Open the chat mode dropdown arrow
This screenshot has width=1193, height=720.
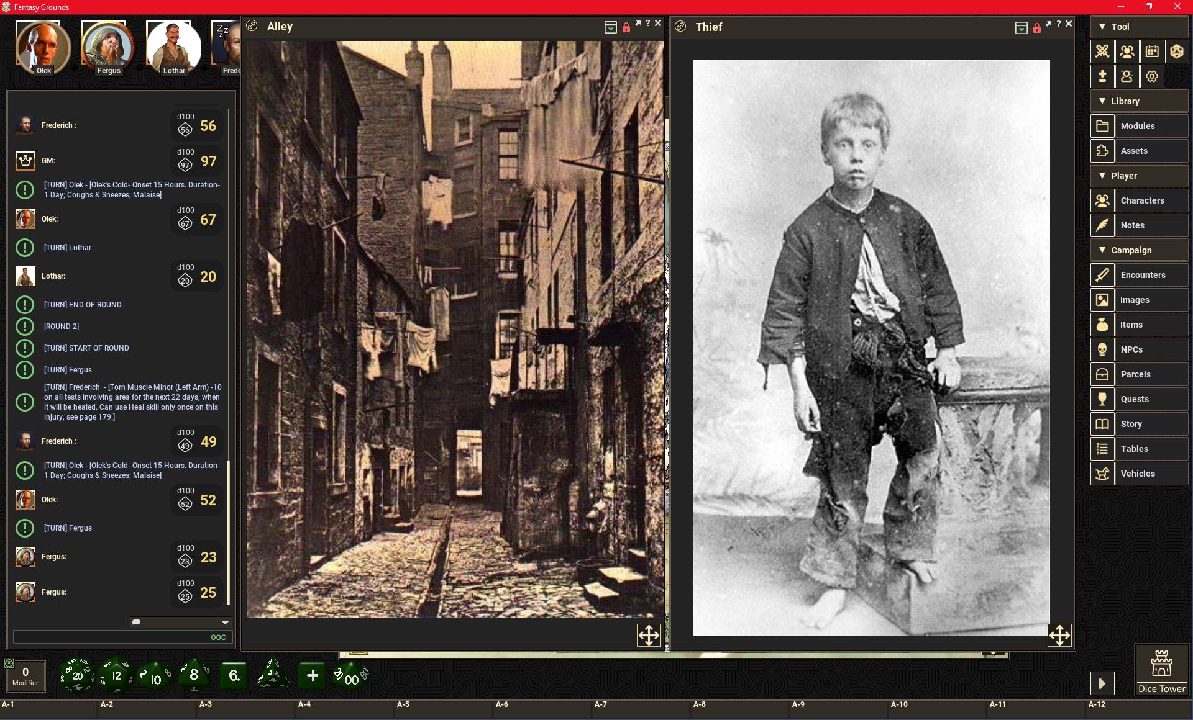225,622
